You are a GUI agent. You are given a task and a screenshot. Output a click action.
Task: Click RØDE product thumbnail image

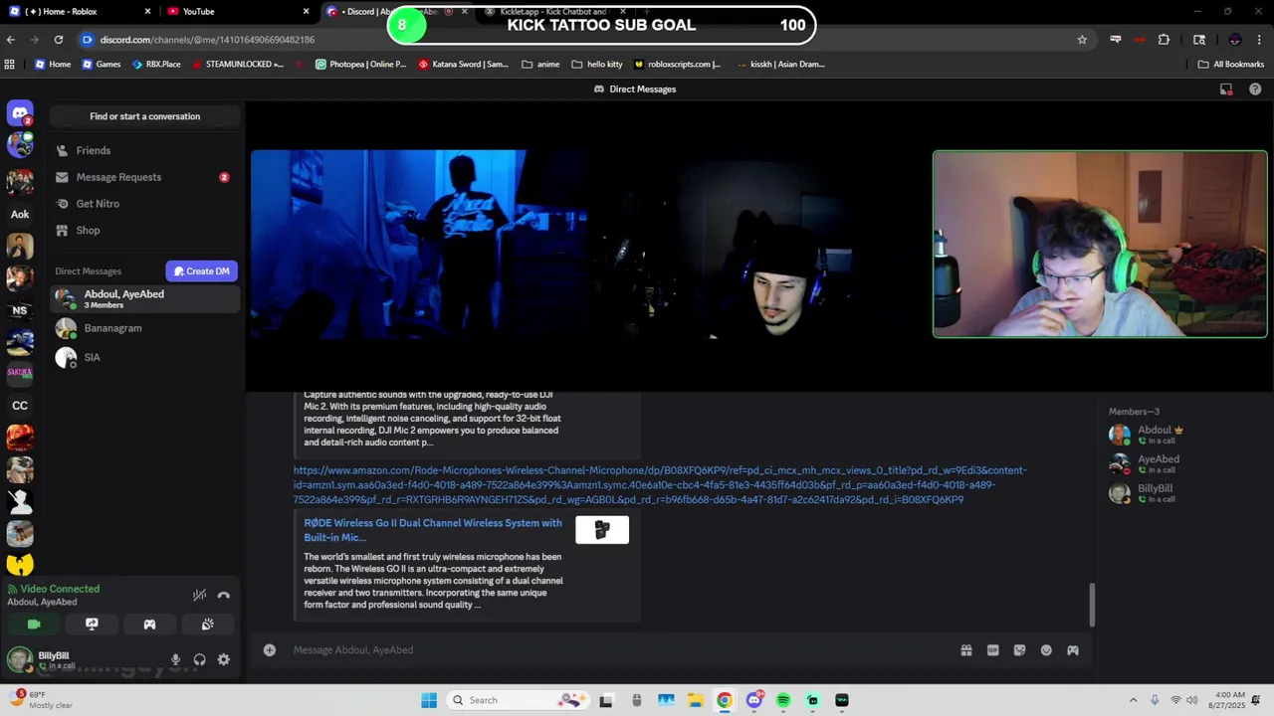pyautogui.click(x=602, y=530)
